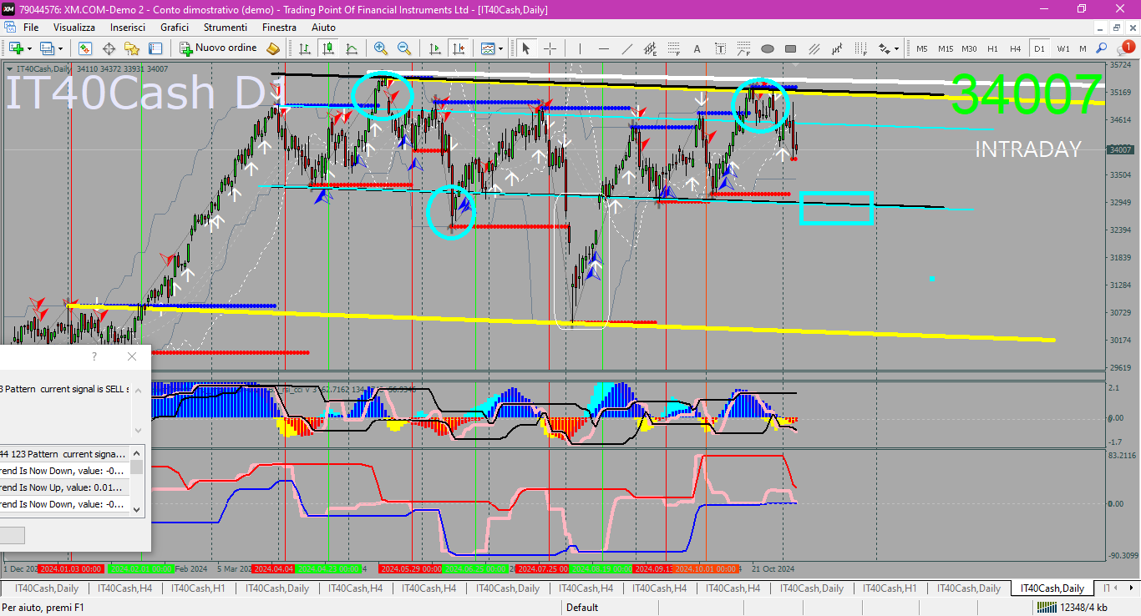Image resolution: width=1141 pixels, height=616 pixels.
Task: Open the Strumenti menu
Action: tap(226, 28)
